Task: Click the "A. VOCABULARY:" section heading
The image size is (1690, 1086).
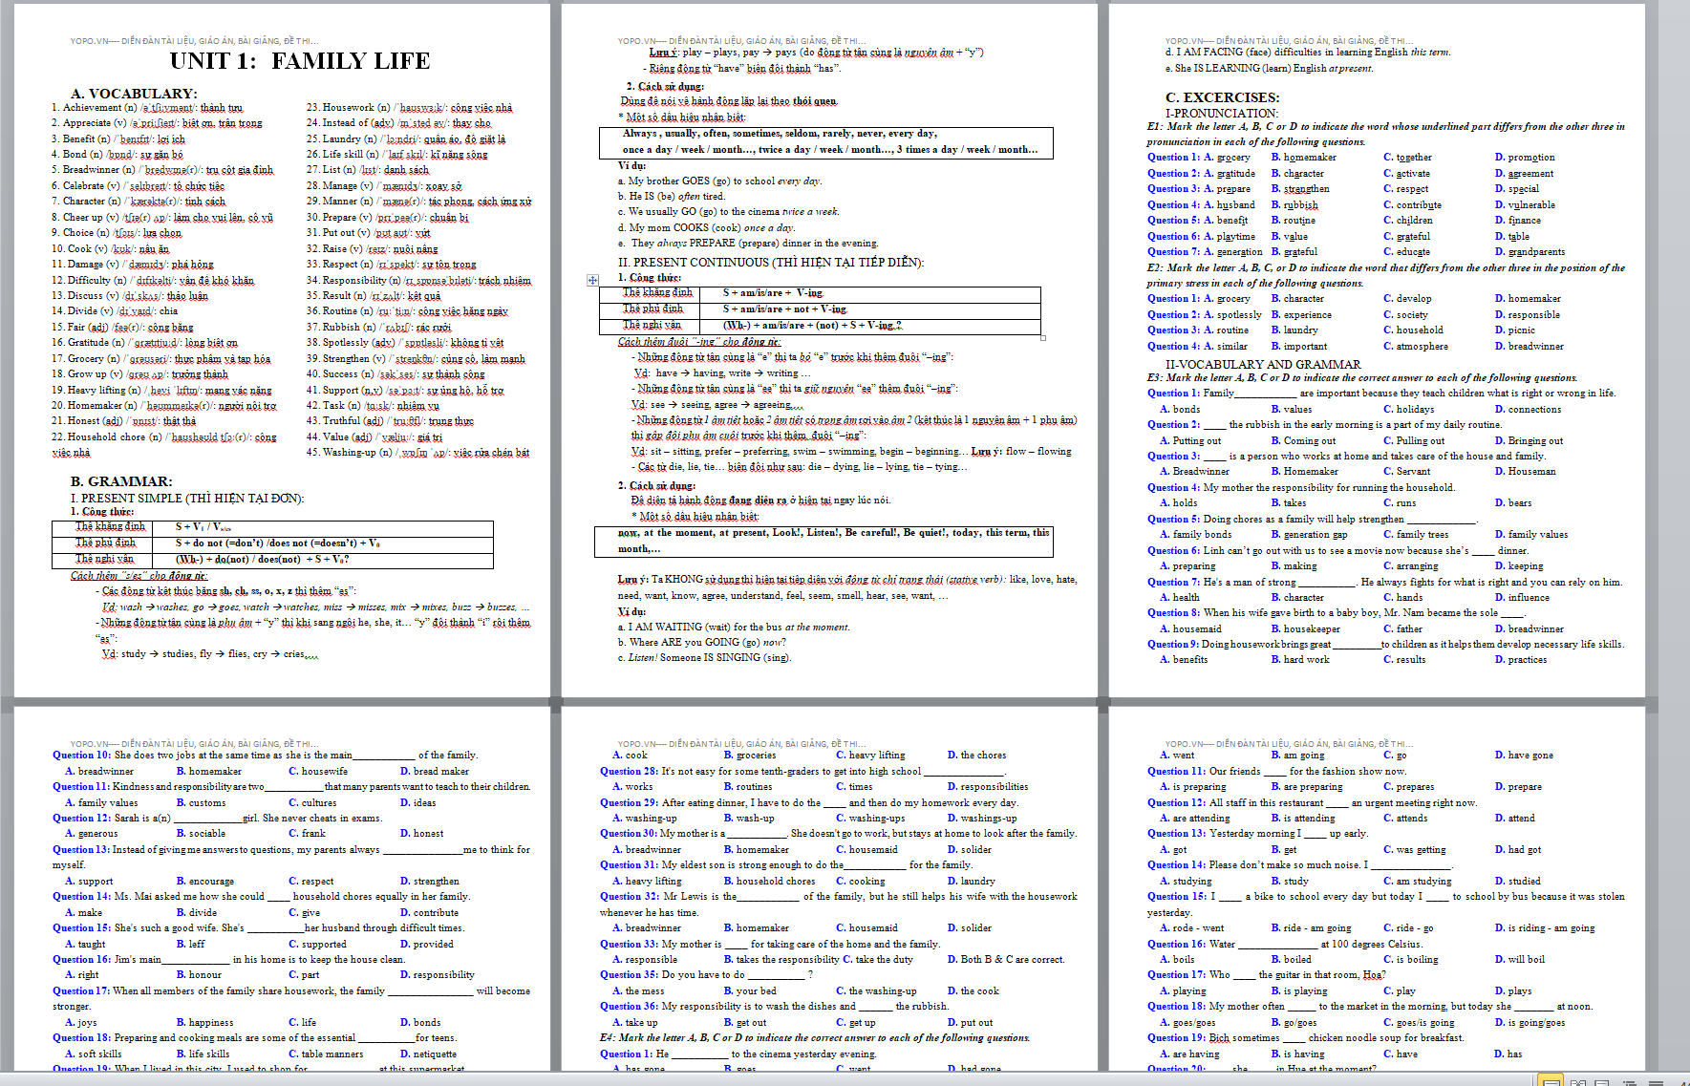Action: 134,94
